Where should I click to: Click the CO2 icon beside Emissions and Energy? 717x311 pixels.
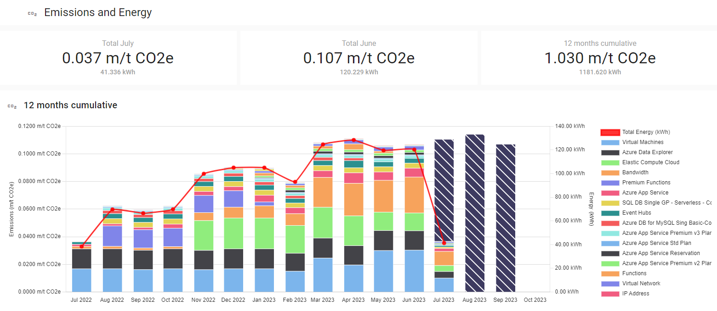coord(32,13)
